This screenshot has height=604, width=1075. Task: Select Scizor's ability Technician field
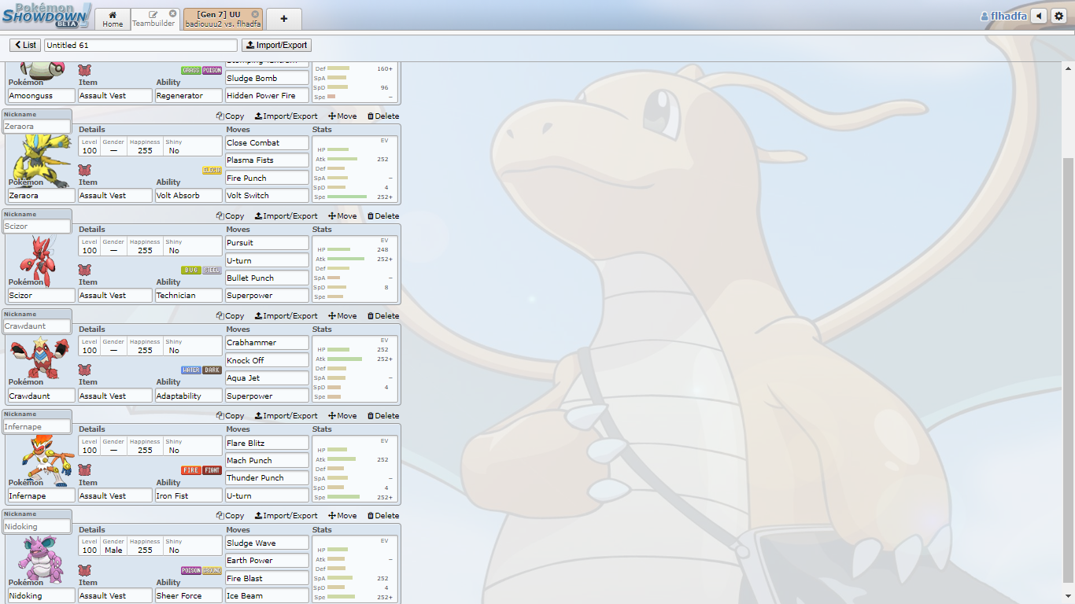pyautogui.click(x=188, y=296)
